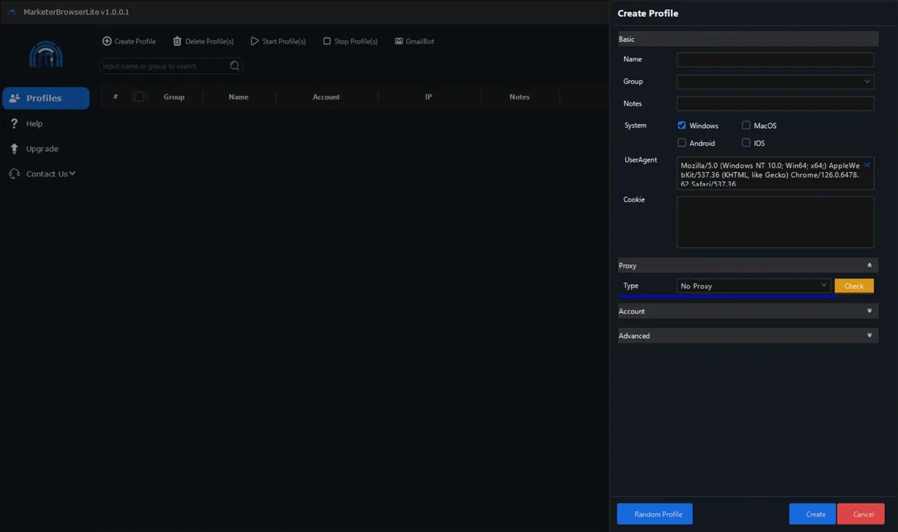Viewport: 898px width, 532px height.
Task: Click the Contact Us headset icon
Action: 14,174
